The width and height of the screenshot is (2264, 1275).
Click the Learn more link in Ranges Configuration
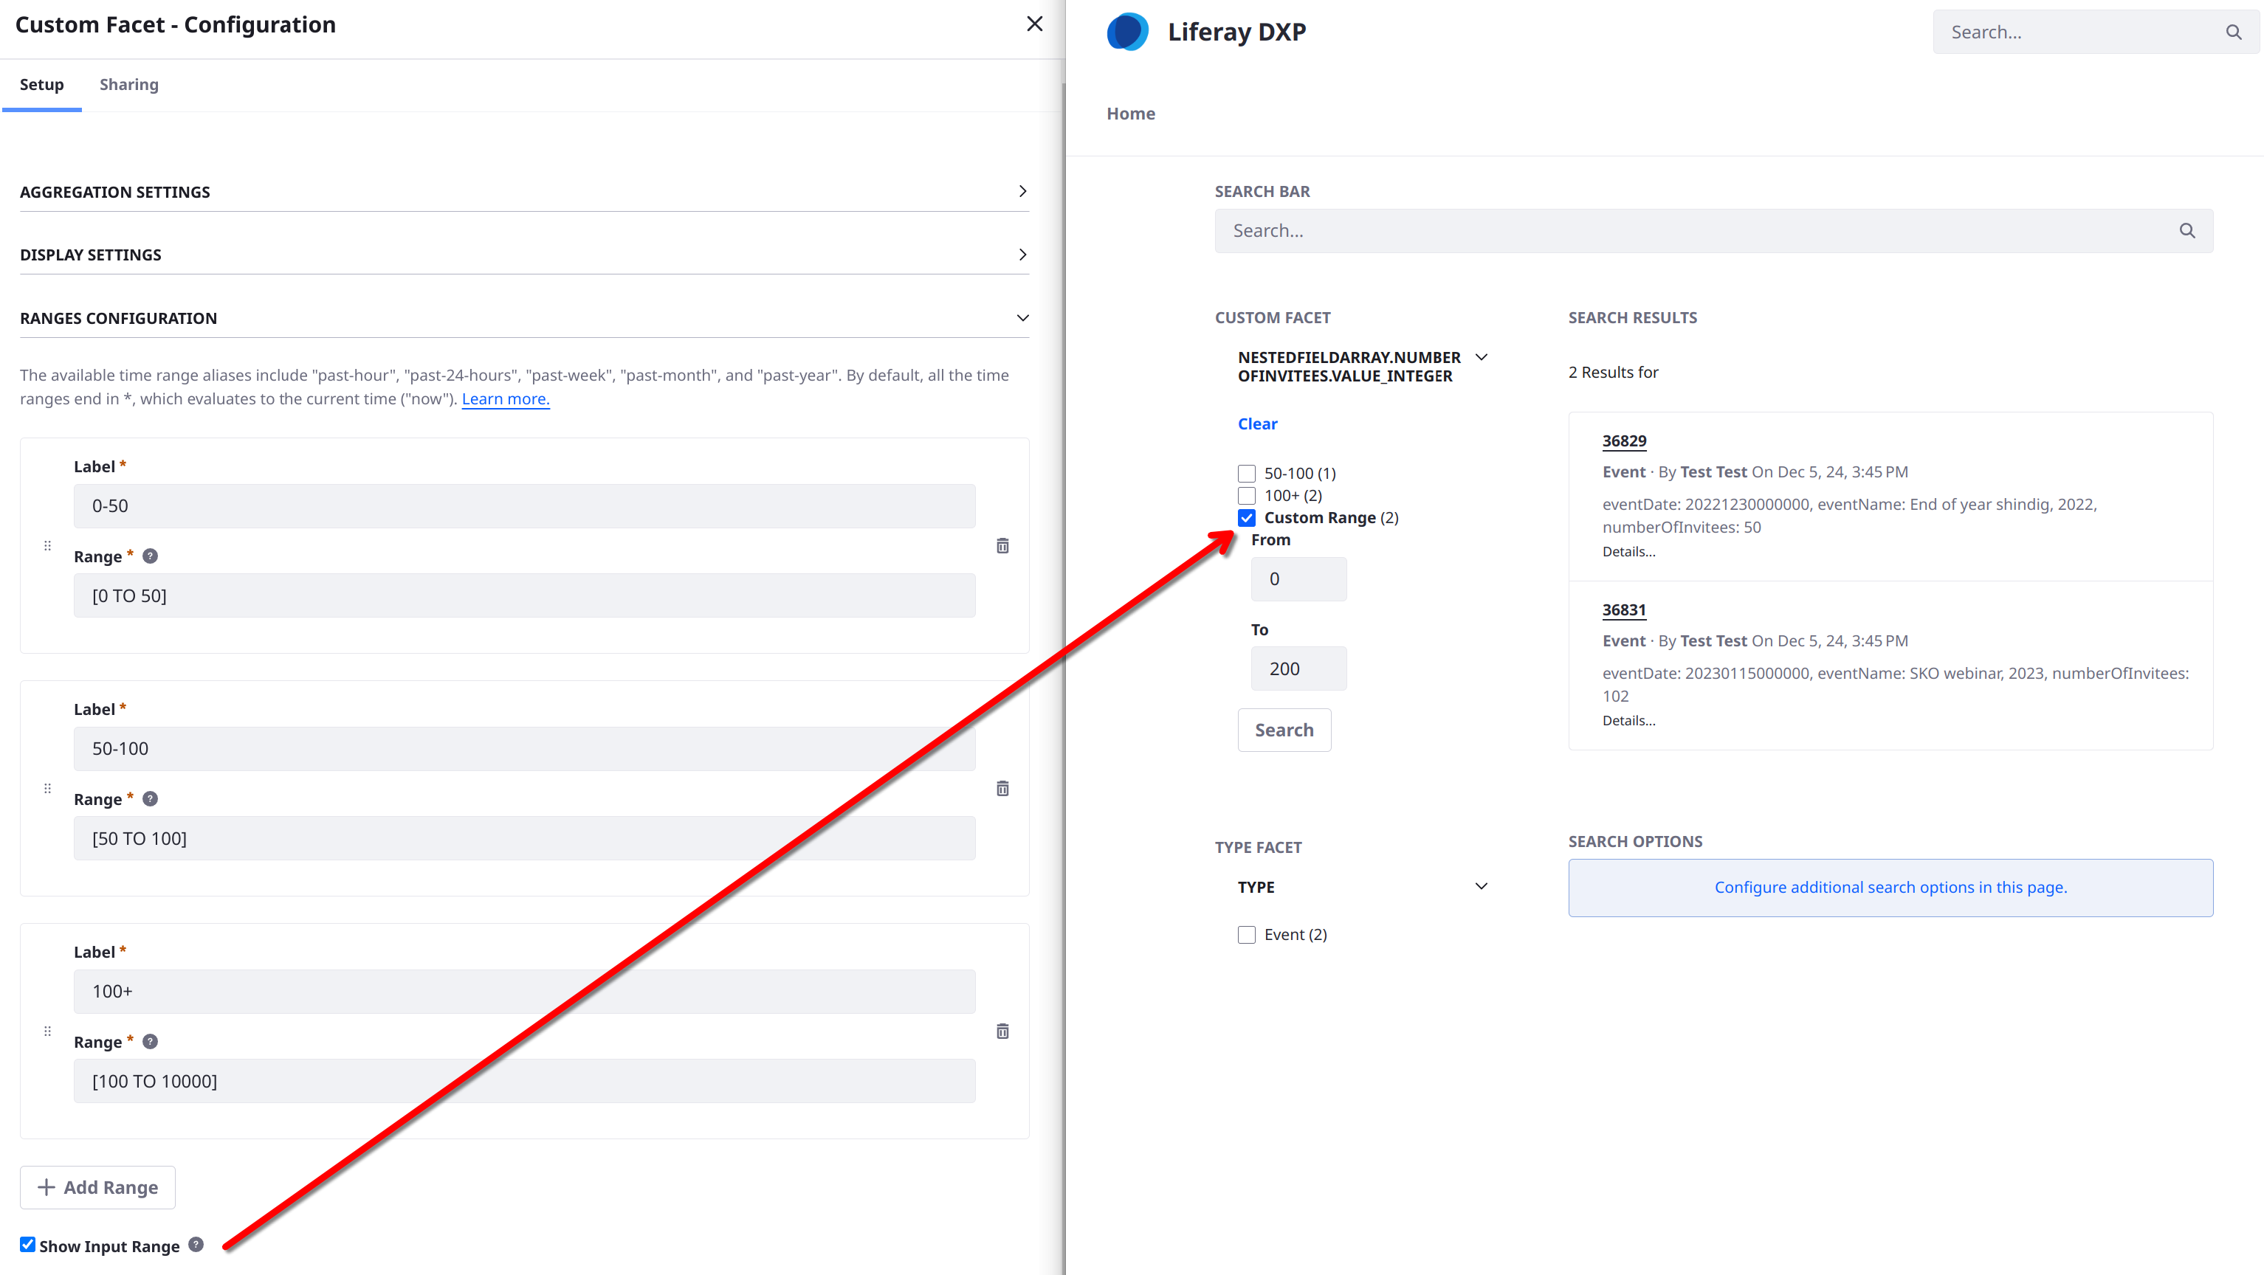pyautogui.click(x=506, y=398)
